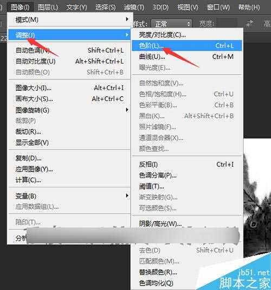The height and width of the screenshot is (290, 271).
Task: Open 色调分离(P)... adjustment
Action: pyautogui.click(x=187, y=175)
